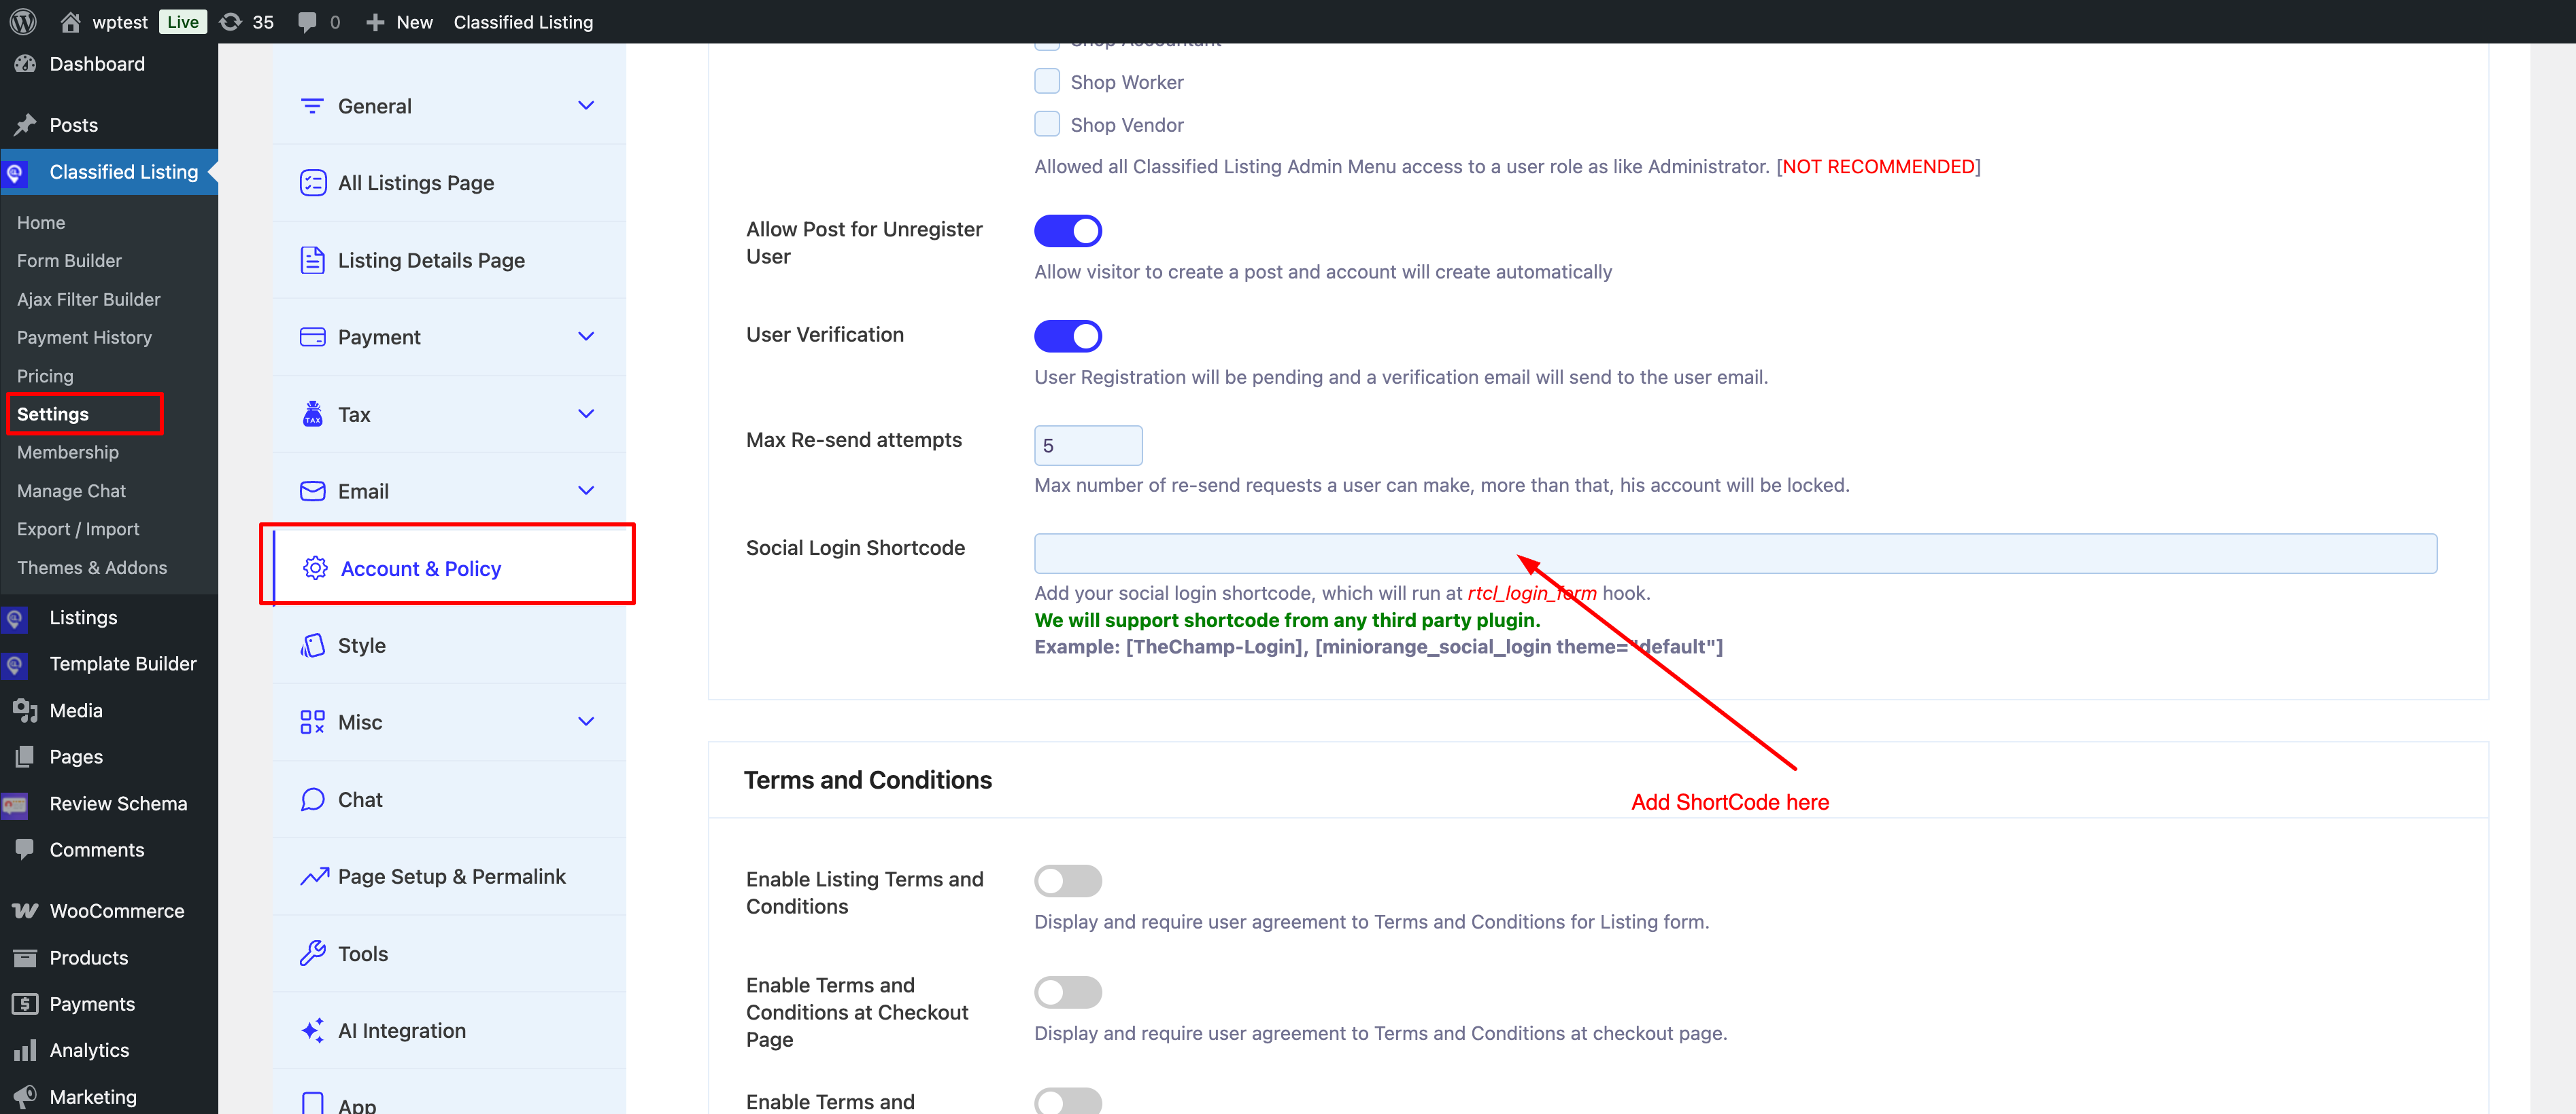Viewport: 2576px width, 1114px height.
Task: Open Payment History submenu item
Action: click(x=84, y=338)
